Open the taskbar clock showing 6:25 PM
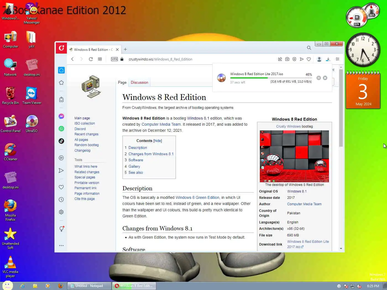The width and height of the screenshot is (387, 290). point(373,286)
